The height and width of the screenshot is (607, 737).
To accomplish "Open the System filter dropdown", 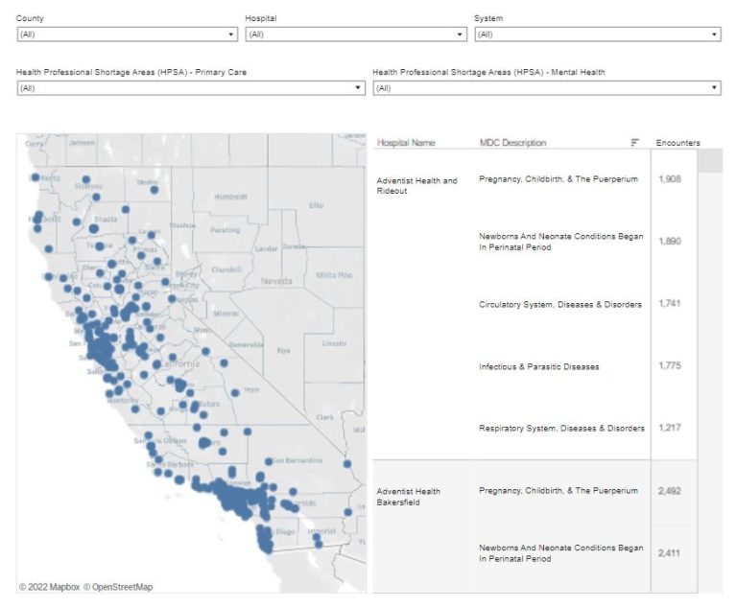I will 597,35.
